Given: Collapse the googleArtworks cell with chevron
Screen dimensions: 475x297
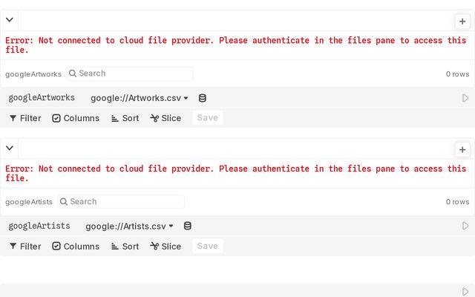Looking at the screenshot, I should click(x=10, y=21).
